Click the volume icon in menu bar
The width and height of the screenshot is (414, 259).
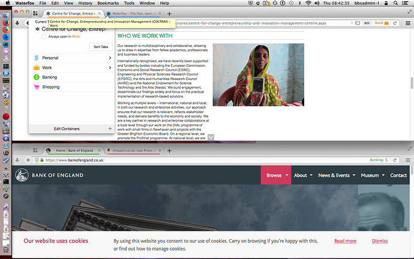click(x=317, y=3)
